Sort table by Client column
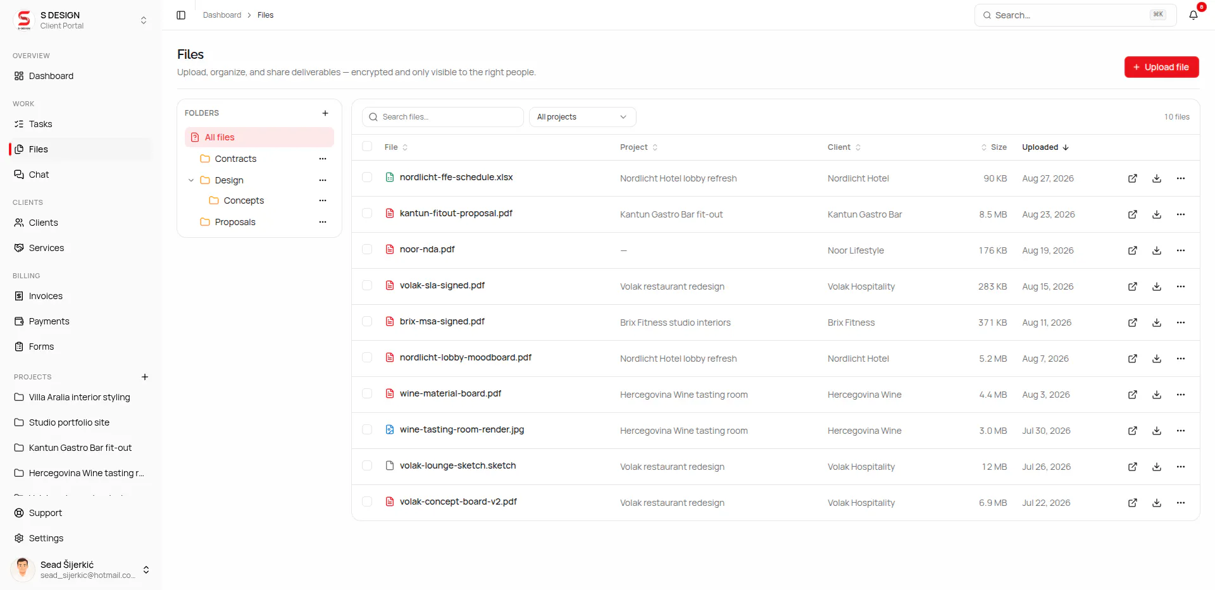 pyautogui.click(x=844, y=147)
